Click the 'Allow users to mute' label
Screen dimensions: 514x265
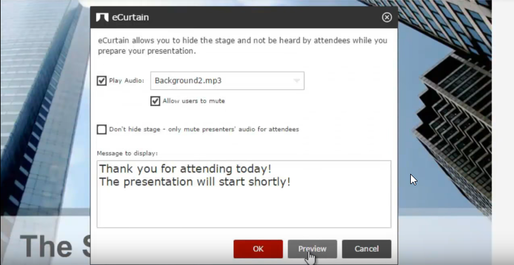click(x=194, y=101)
